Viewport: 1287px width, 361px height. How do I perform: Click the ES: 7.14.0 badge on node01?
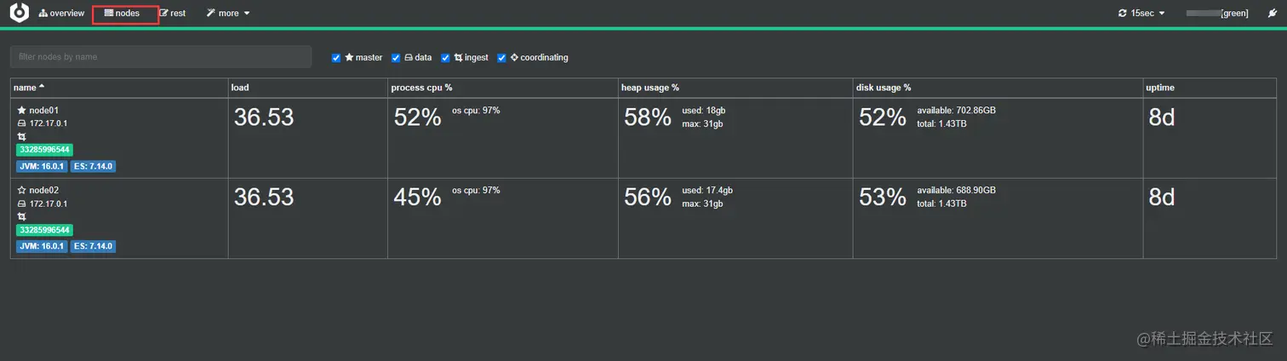[93, 166]
